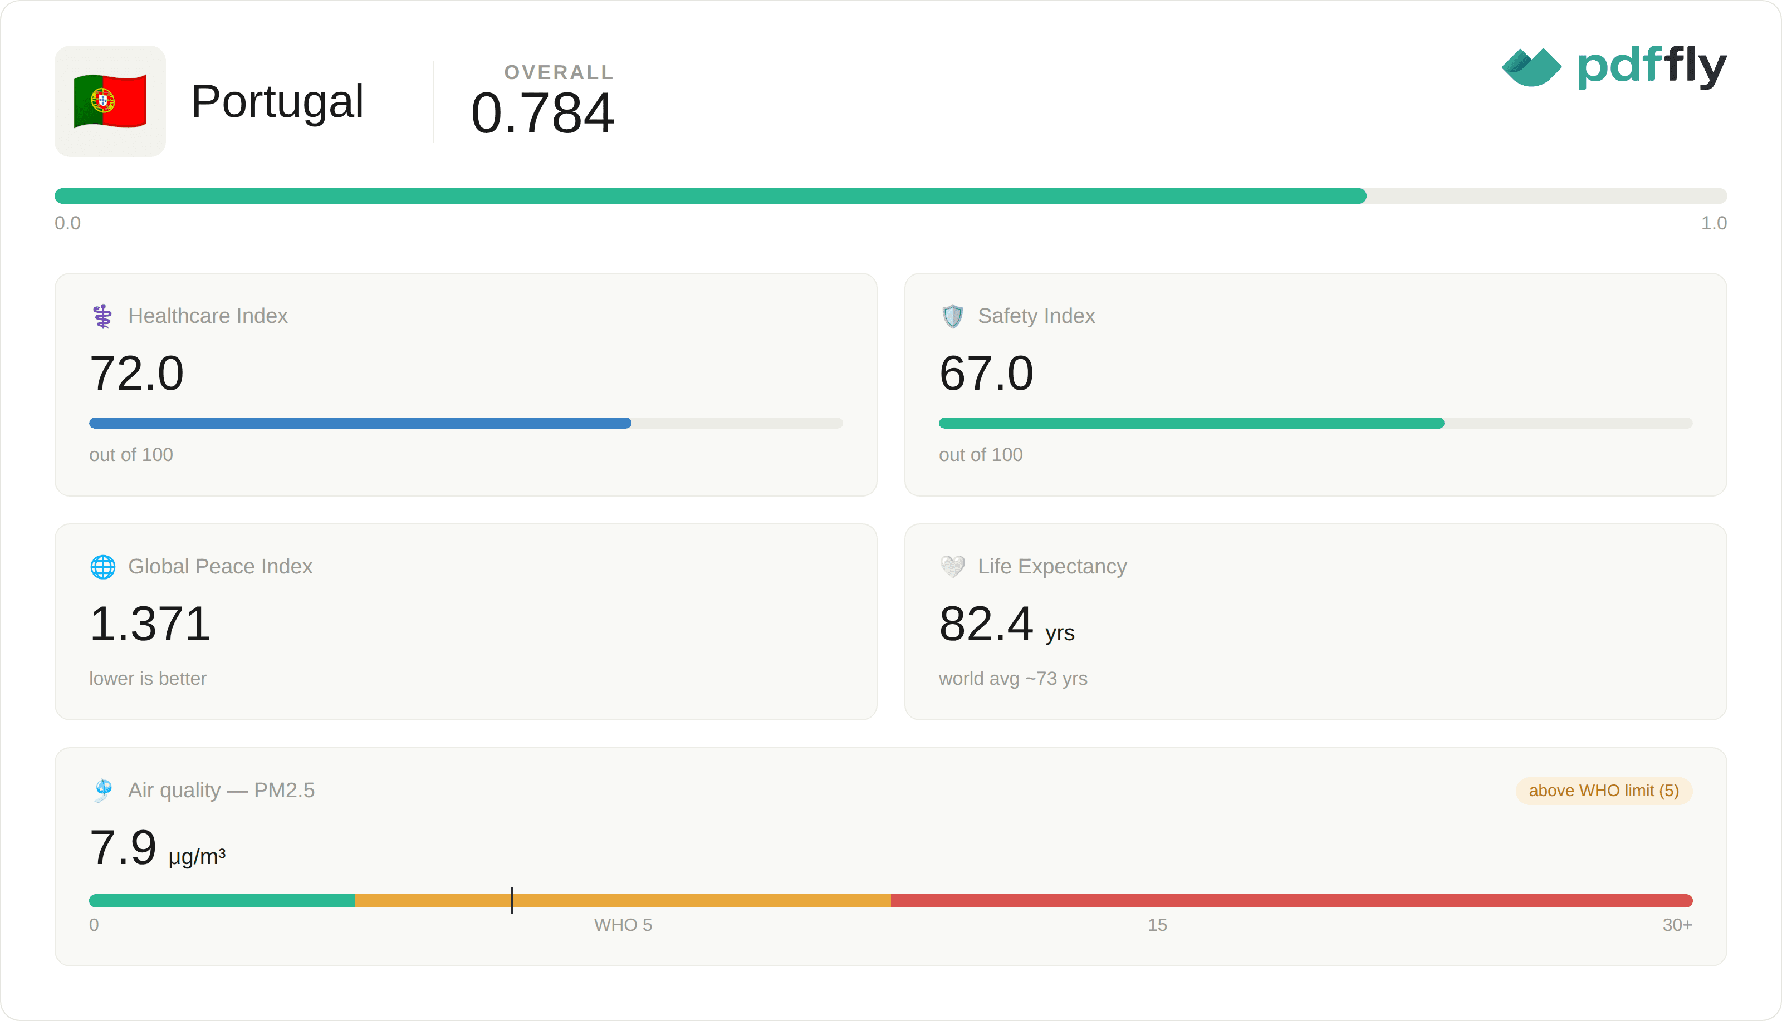This screenshot has width=1782, height=1021.
Task: Click the Global Peace Index value 1.371
Action: (150, 624)
